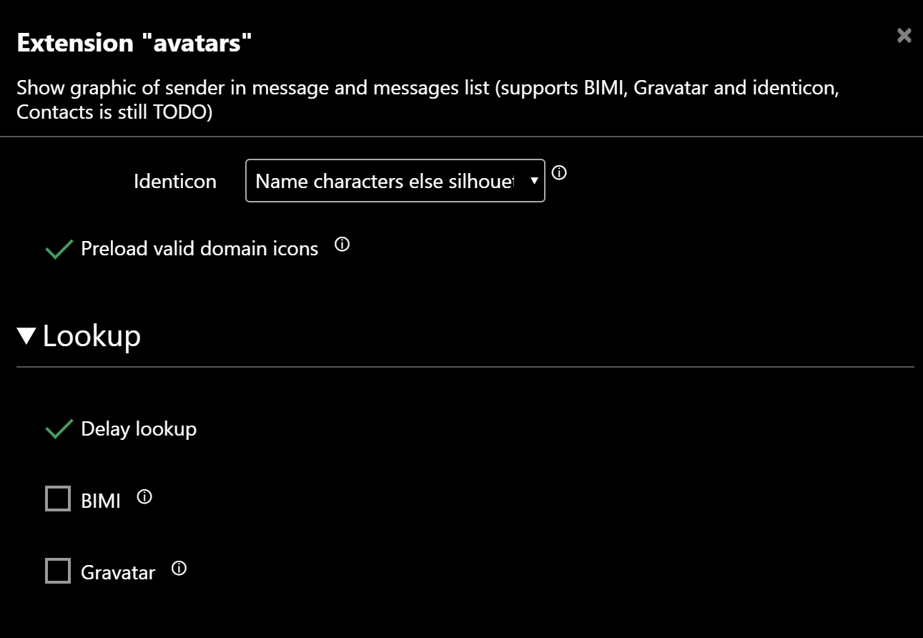
Task: Click the 'Identicon' field label
Action: pos(175,182)
